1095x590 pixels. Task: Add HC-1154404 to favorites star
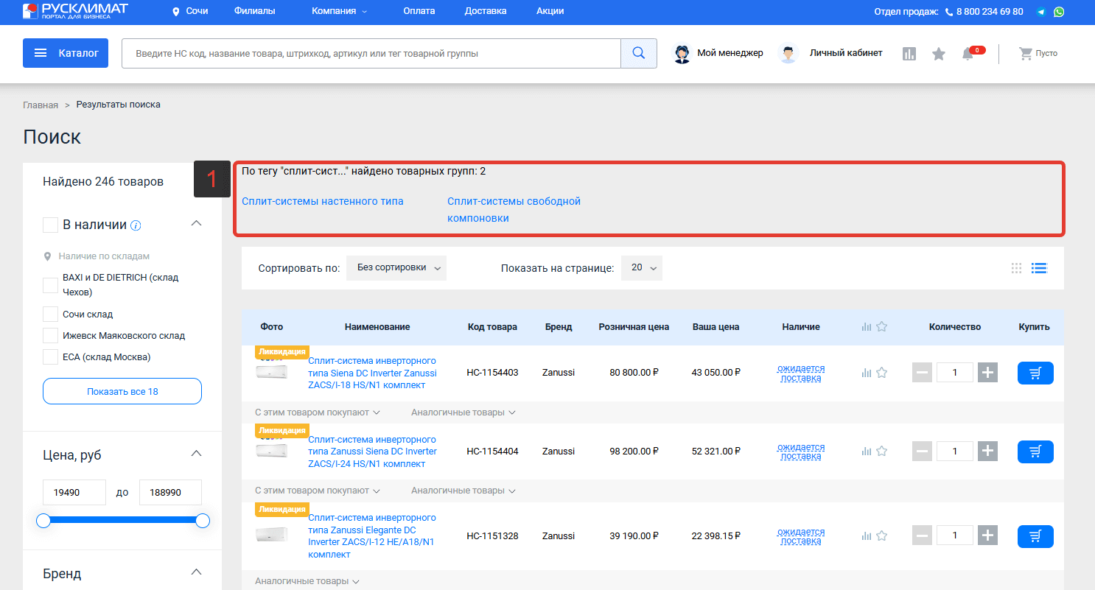pyautogui.click(x=881, y=452)
